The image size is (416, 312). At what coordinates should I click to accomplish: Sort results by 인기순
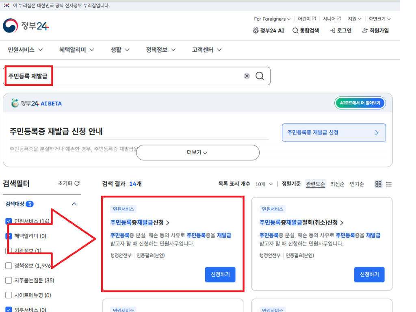point(357,184)
